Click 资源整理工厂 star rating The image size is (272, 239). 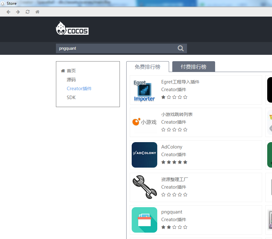pos(174,195)
